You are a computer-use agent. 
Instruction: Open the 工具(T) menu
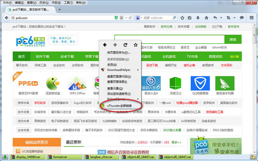pyautogui.click(x=69, y=3)
